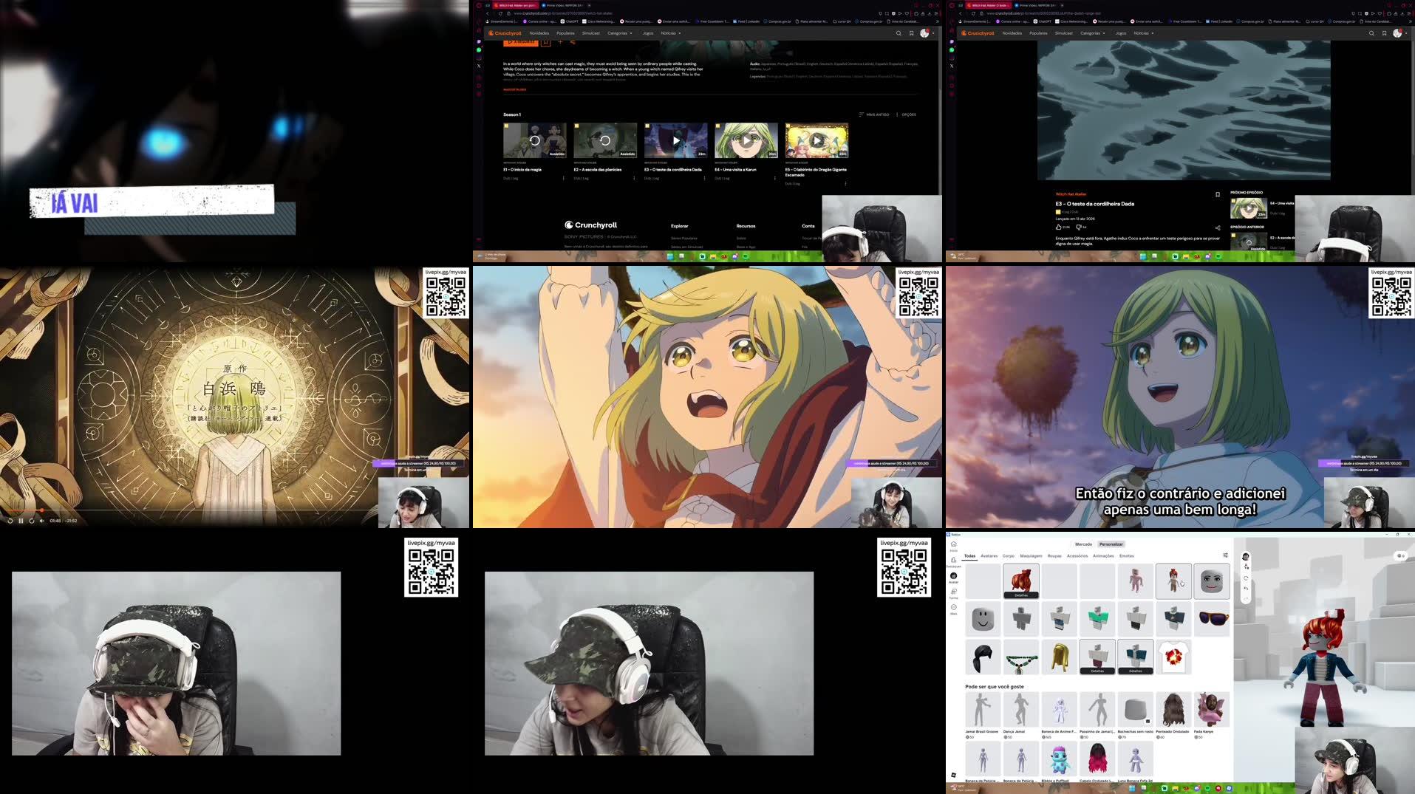Open next episode E4 thumbnail in player sidebar

(1248, 208)
